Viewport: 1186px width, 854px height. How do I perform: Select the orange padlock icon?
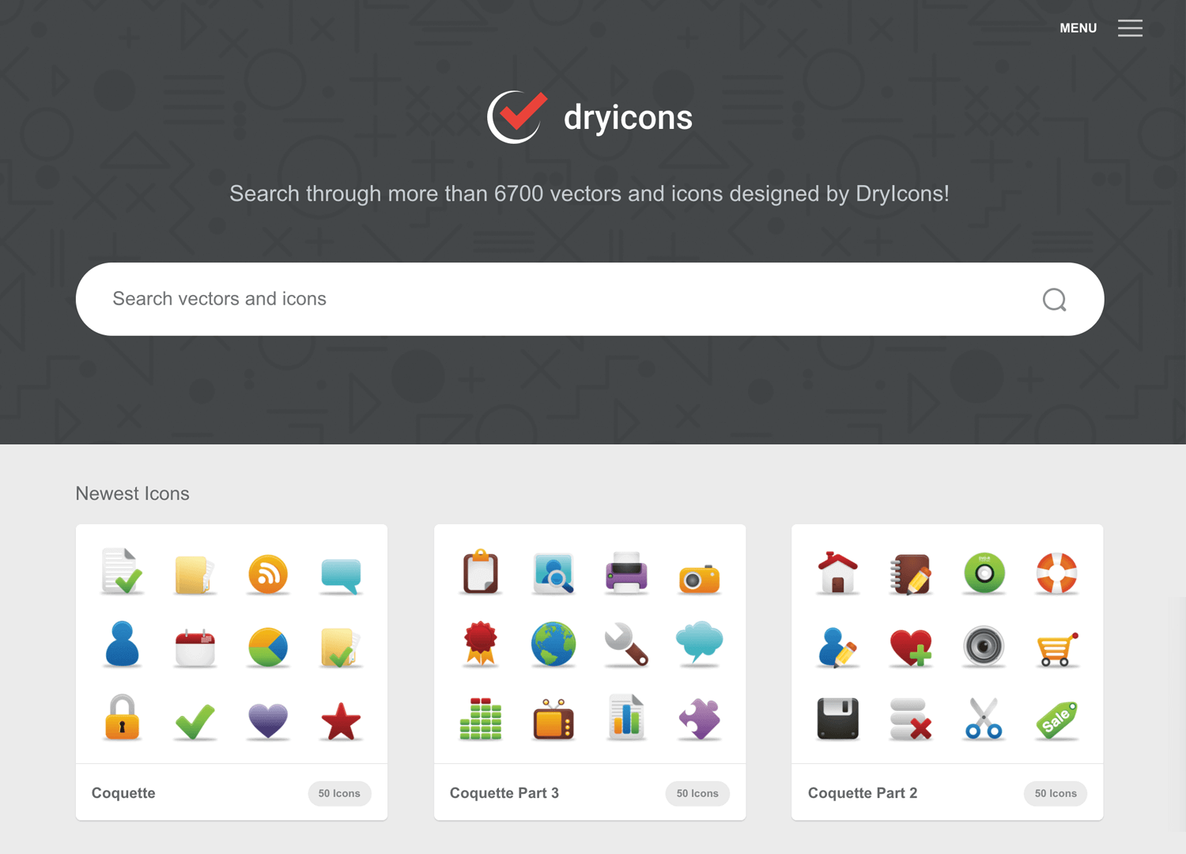click(x=122, y=717)
